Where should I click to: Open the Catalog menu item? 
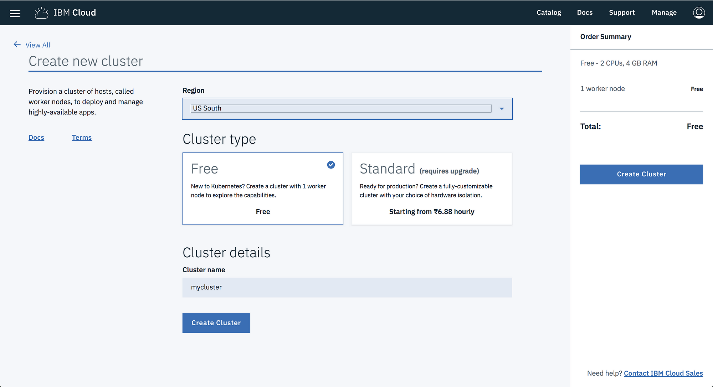tap(549, 12)
